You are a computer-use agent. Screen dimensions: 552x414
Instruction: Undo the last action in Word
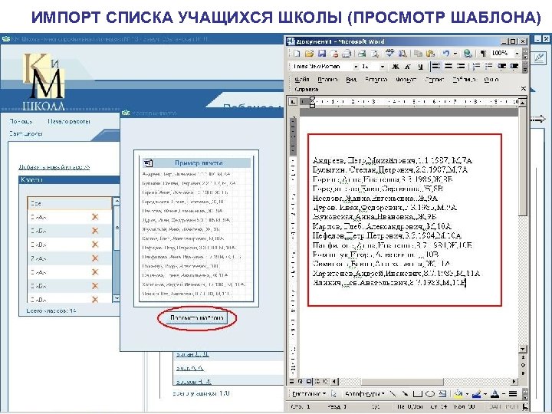446,54
